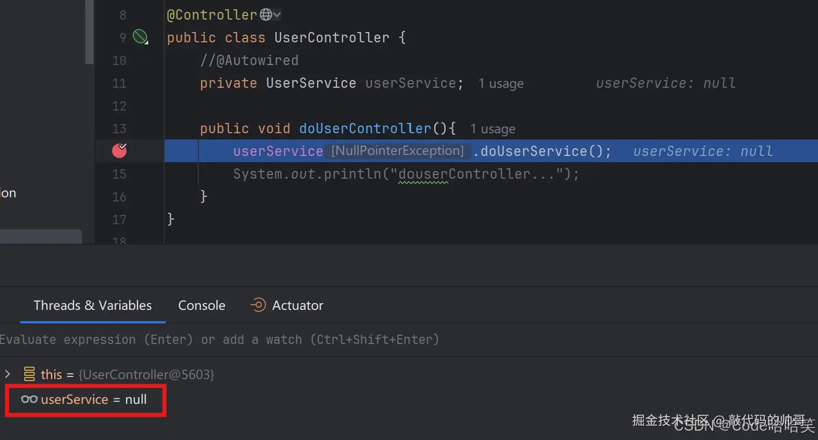Click '1 usage' hint after doUserController method
This screenshot has width=818, height=440.
tap(493, 129)
